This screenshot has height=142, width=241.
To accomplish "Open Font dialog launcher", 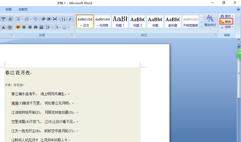I will [x=11, y=35].
